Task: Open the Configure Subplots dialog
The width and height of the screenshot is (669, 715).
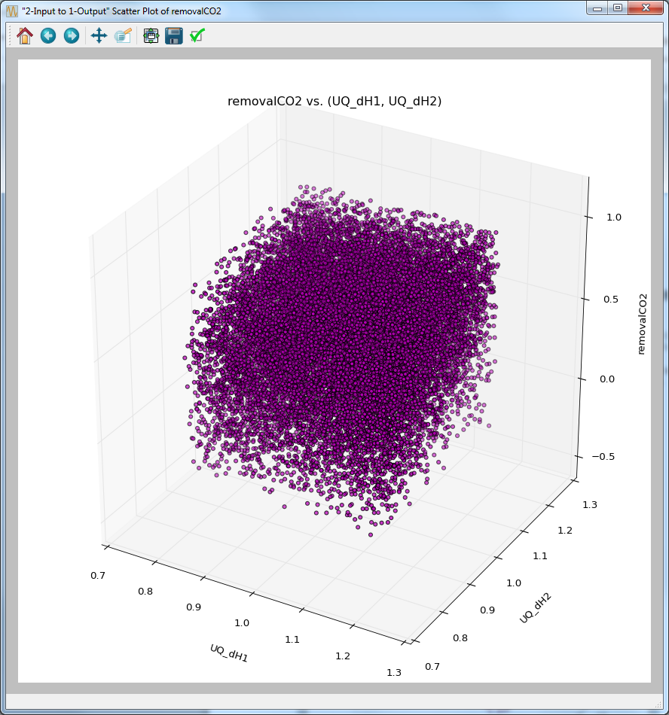Action: pyautogui.click(x=150, y=35)
